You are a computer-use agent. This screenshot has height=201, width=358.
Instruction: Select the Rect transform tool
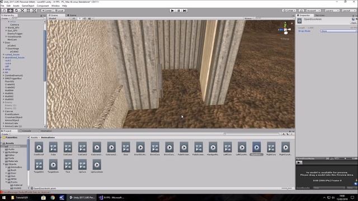point(29,11)
